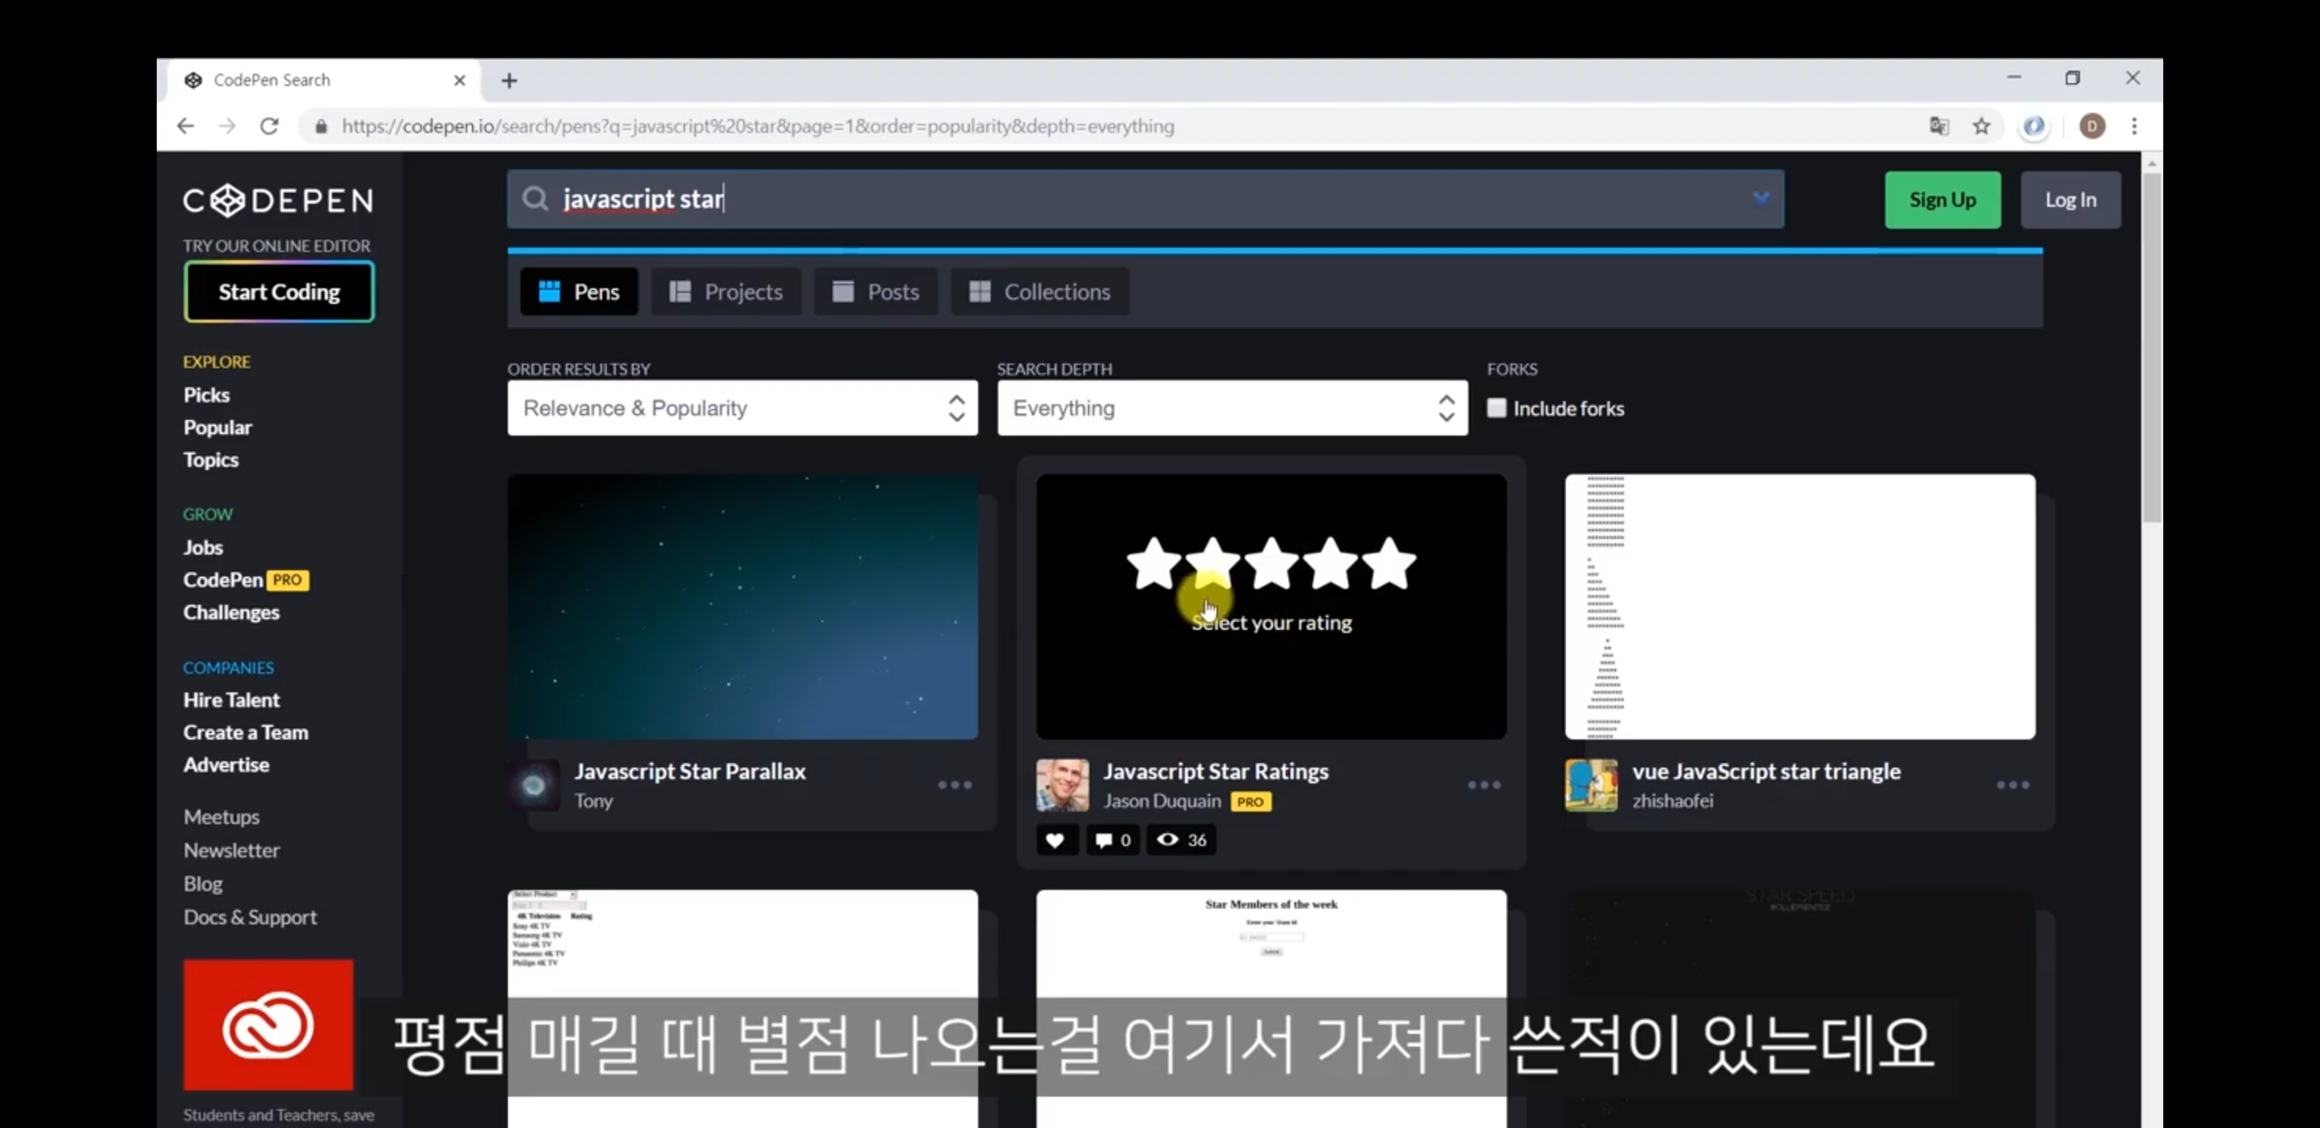
Task: Open the Chrome three-dot menu
Action: (x=2133, y=126)
